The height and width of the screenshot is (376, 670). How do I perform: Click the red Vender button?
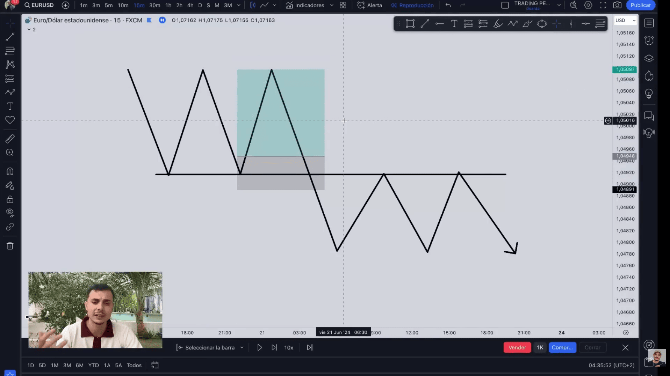pos(517,348)
